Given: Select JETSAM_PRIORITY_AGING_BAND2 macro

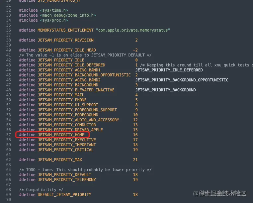Looking at the screenshot, I should pyautogui.click(x=69, y=80).
